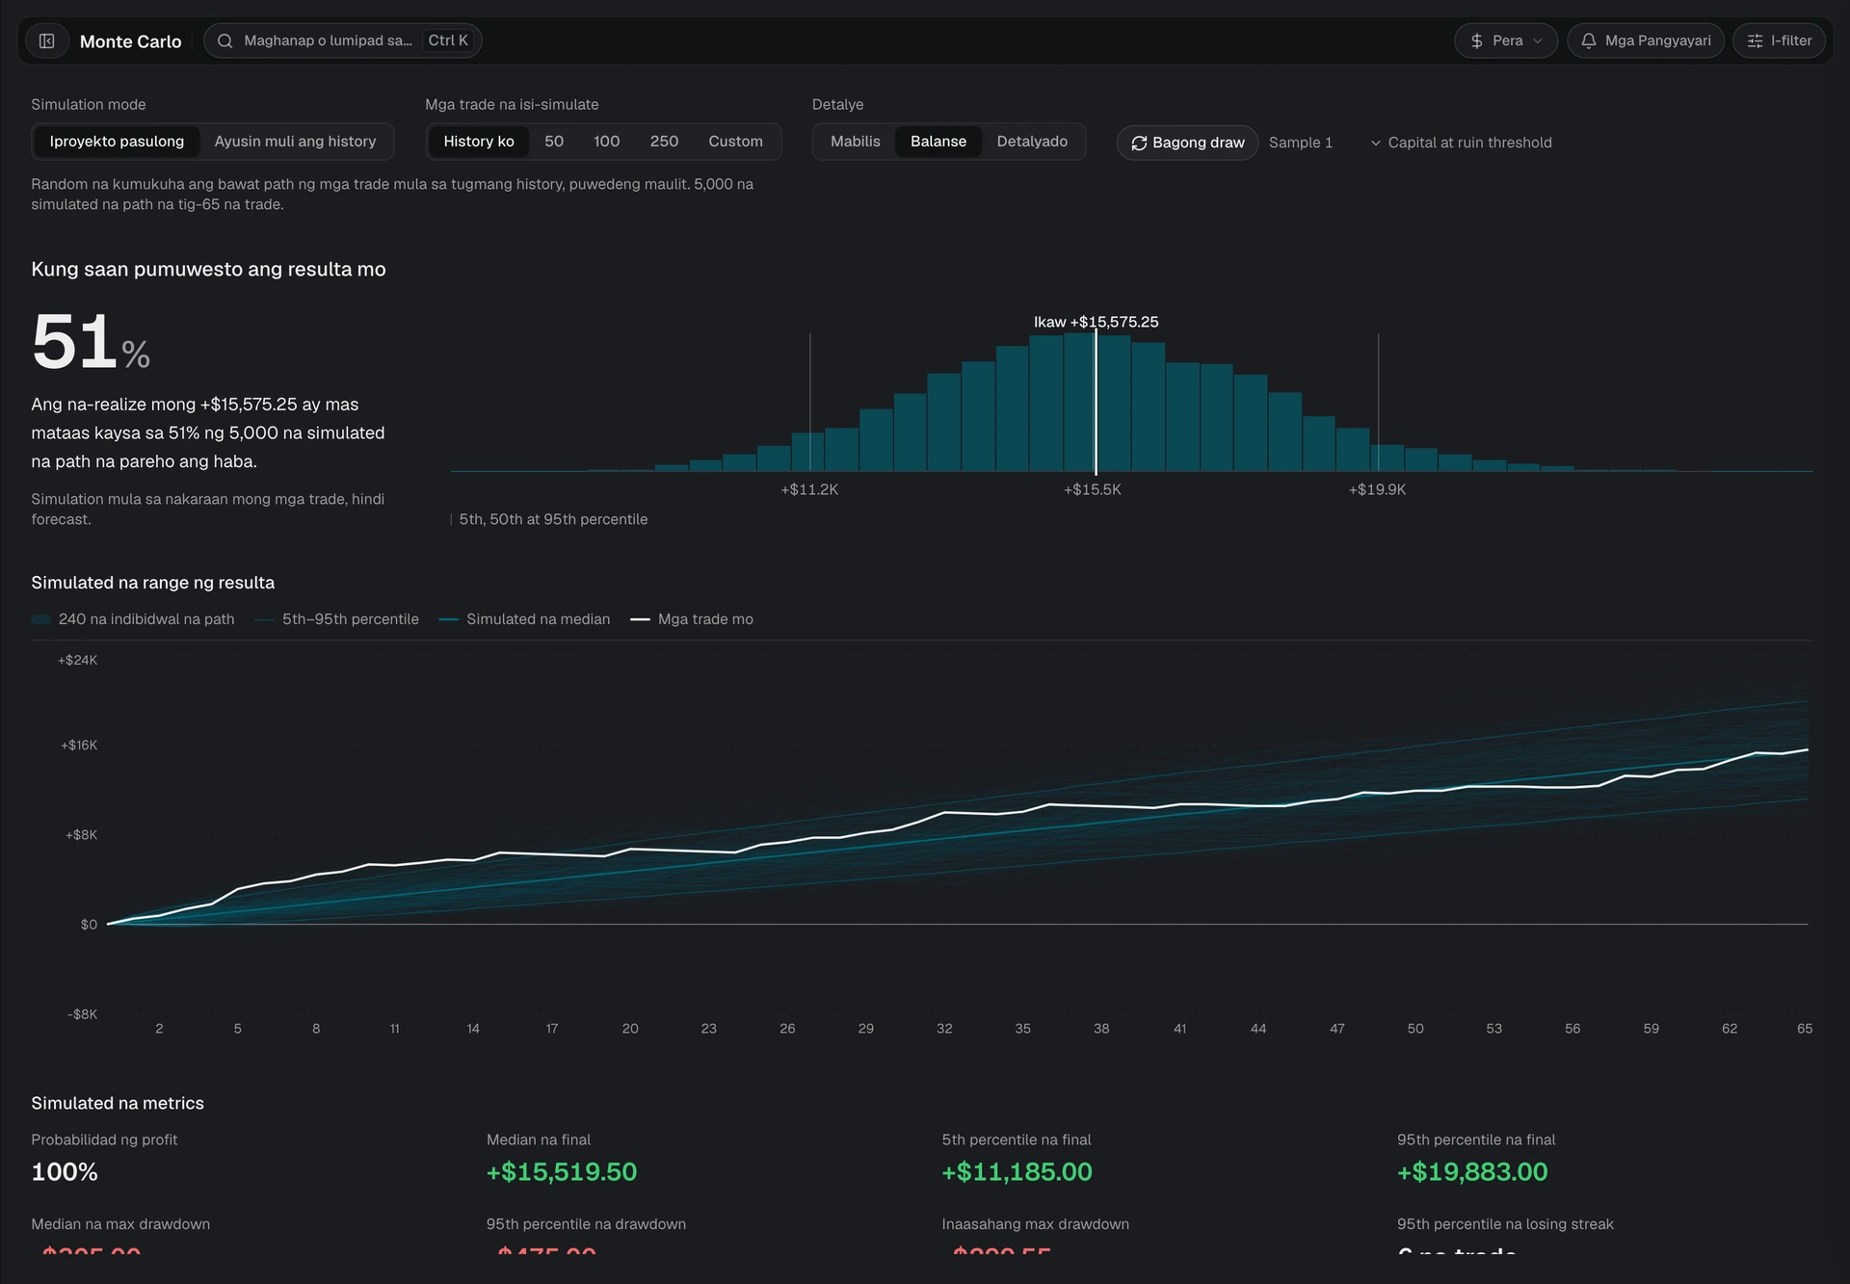1850x1284 pixels.
Task: Choose 50 simulated trades
Action: click(554, 142)
